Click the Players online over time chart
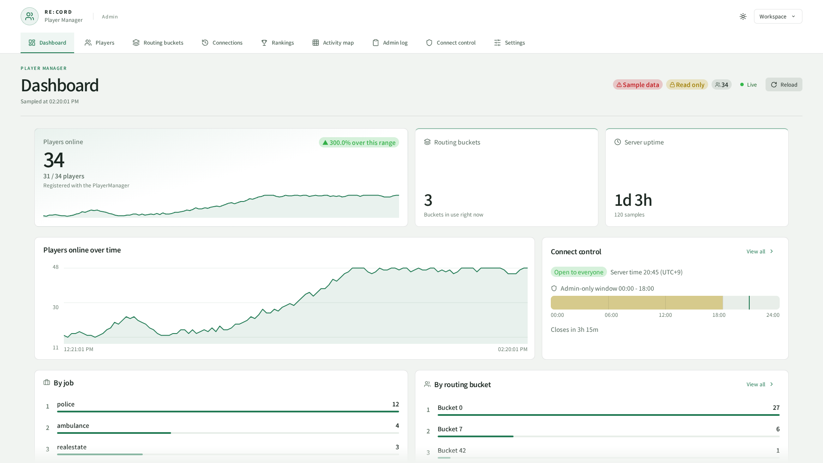Viewport: 823px width, 463px height. pyautogui.click(x=296, y=305)
